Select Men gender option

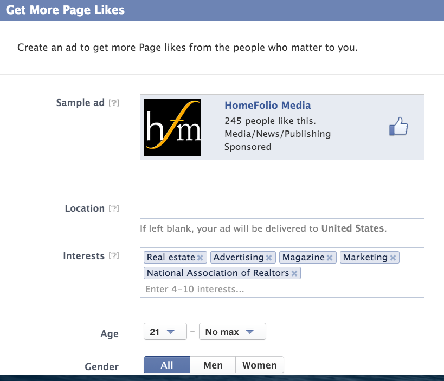pyautogui.click(x=213, y=365)
